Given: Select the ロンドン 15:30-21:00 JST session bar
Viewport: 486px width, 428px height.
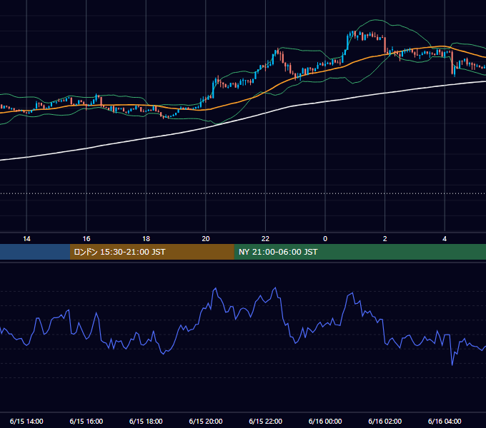Looking at the screenshot, I should [x=152, y=252].
